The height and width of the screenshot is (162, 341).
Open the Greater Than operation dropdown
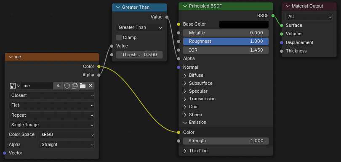(x=139, y=28)
